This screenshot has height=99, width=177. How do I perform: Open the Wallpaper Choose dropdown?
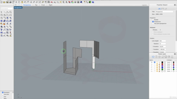click(x=157, y=30)
